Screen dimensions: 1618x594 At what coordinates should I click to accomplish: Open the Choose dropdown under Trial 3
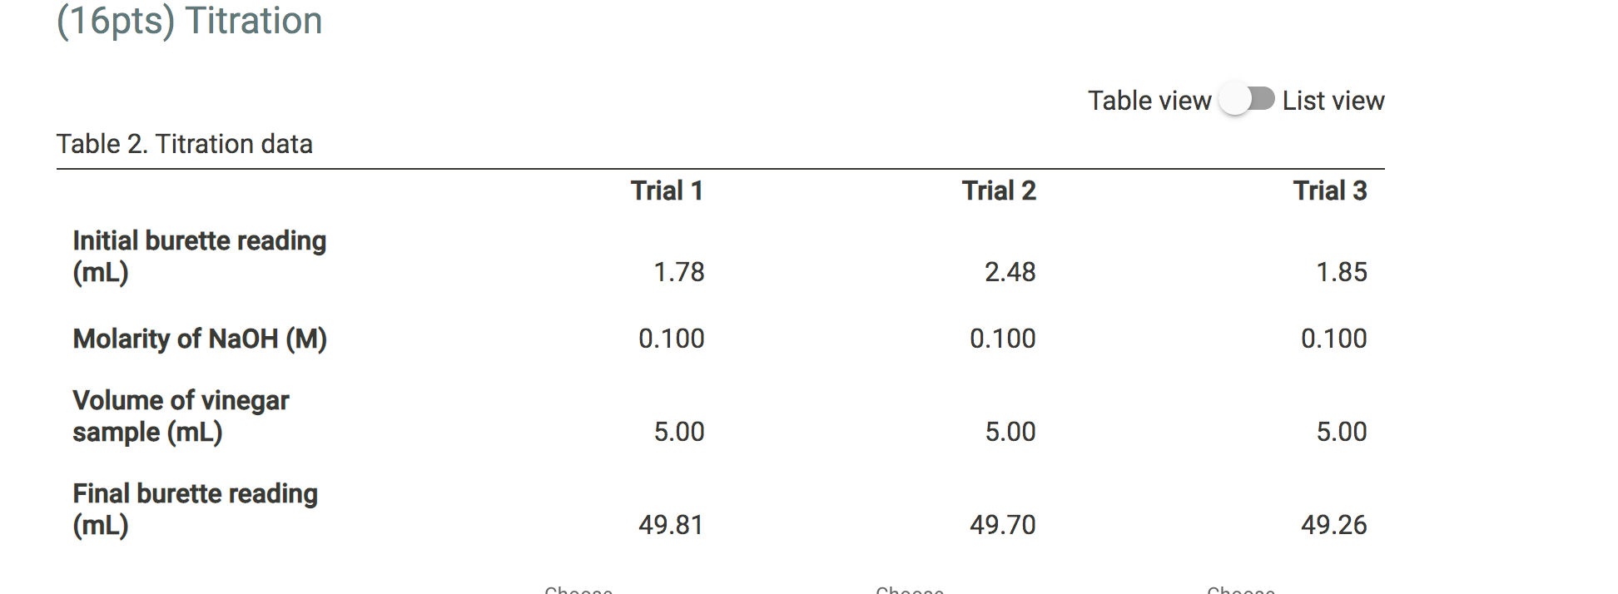pos(1241,589)
